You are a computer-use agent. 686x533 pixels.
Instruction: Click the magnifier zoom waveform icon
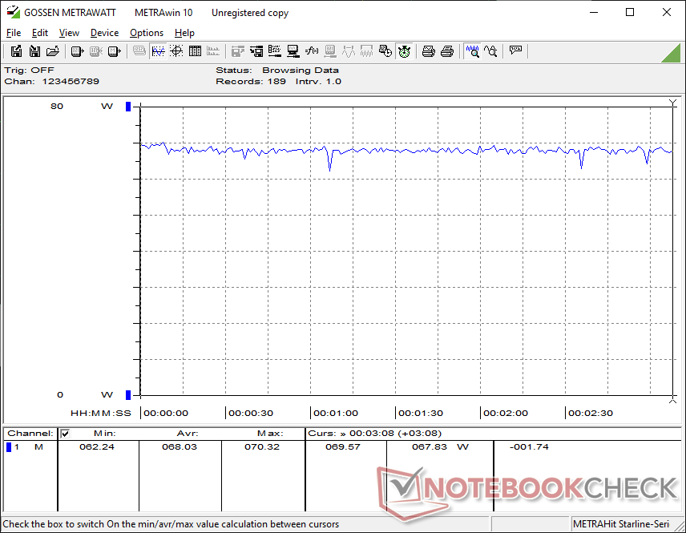point(472,51)
